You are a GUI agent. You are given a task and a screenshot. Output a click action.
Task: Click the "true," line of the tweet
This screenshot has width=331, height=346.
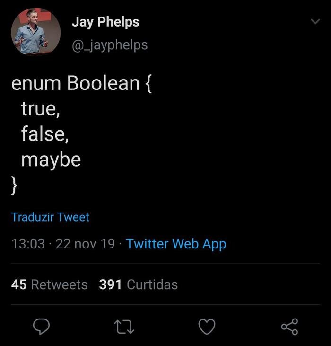click(40, 109)
